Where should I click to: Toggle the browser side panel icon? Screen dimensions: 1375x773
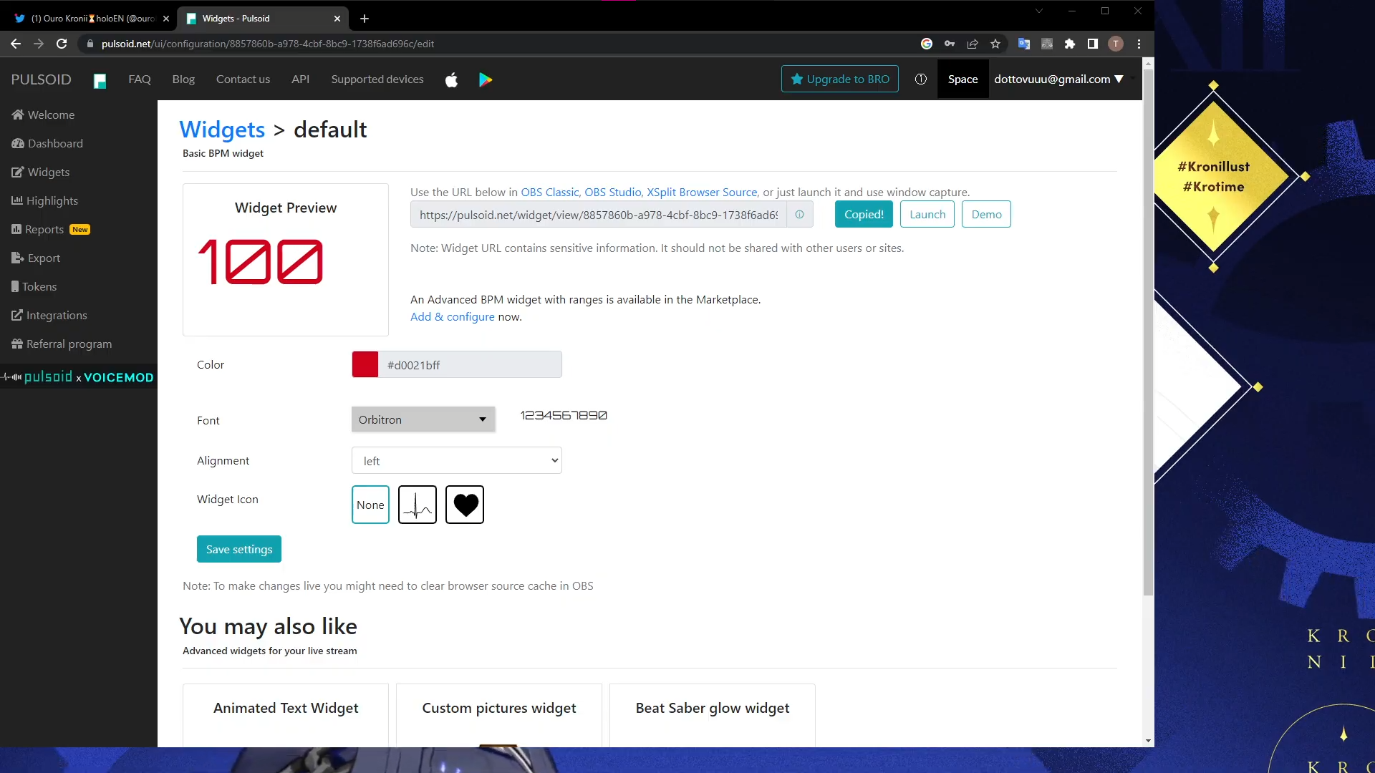[x=1093, y=44]
